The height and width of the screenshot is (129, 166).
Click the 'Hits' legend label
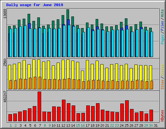click(162, 13)
